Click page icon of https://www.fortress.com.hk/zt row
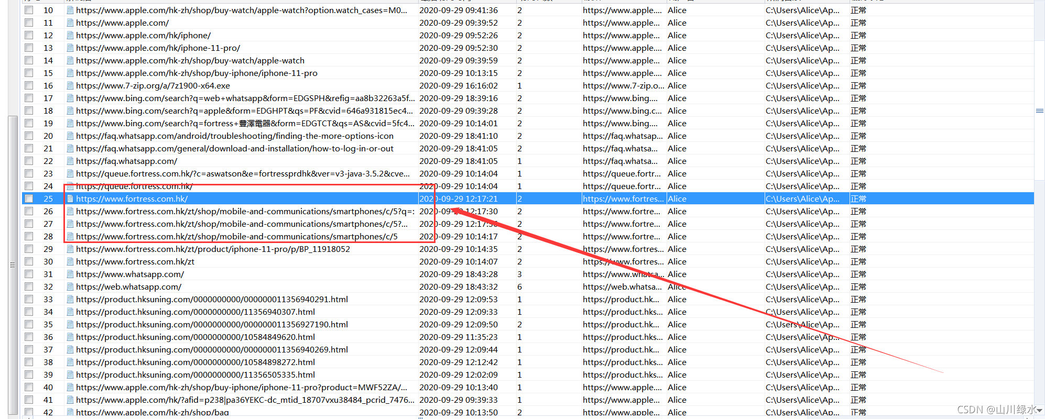The image size is (1045, 419). [70, 261]
